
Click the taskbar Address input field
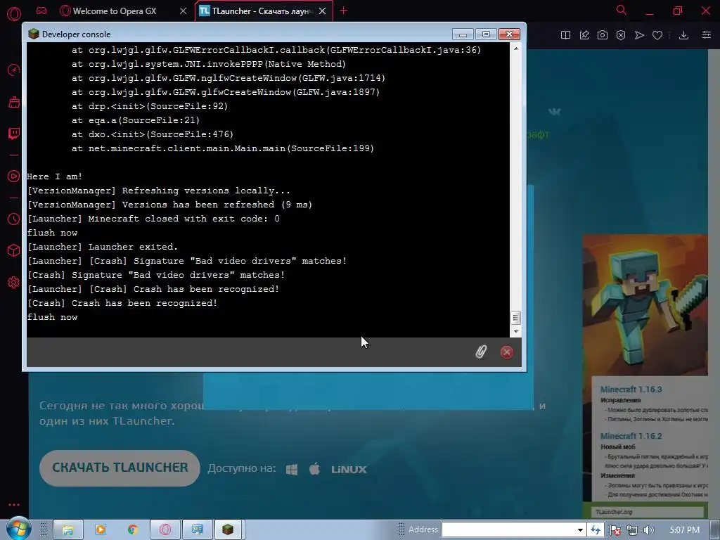(x=508, y=530)
